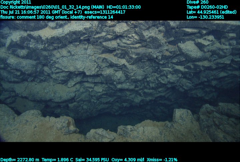This screenshot has width=240, height=162.
Task: Click the 'Xmiss= -1.21%' reading
Action: (x=162, y=160)
